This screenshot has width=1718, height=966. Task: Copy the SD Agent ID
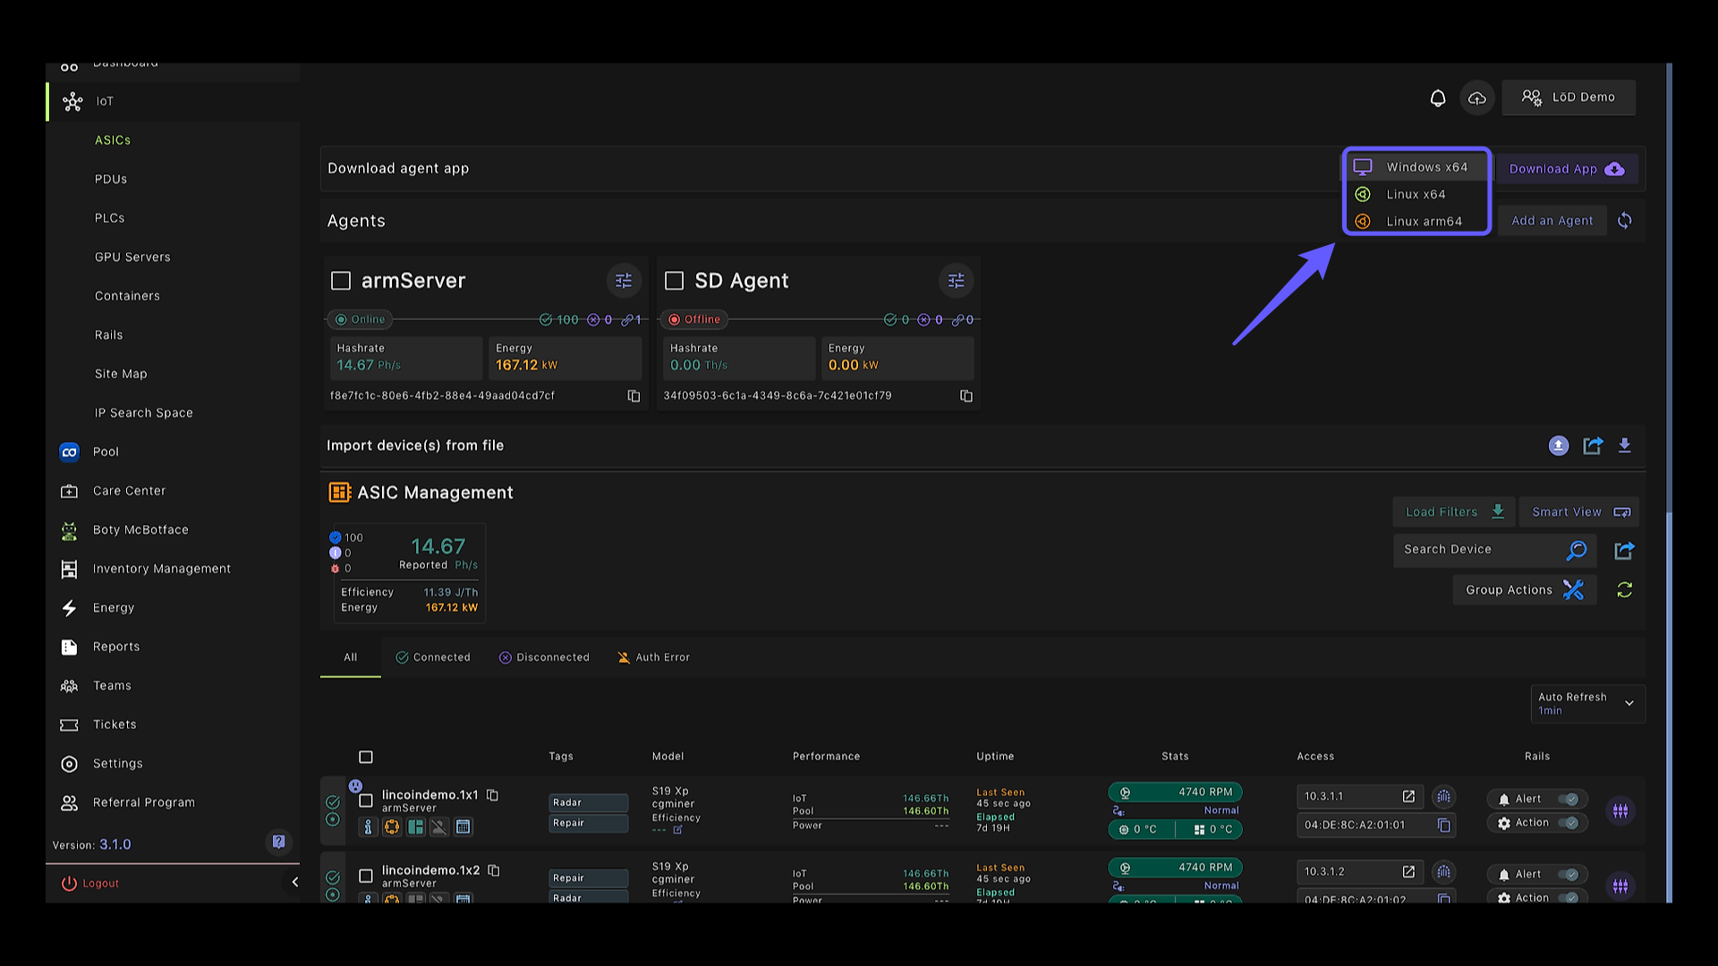pyautogui.click(x=966, y=395)
